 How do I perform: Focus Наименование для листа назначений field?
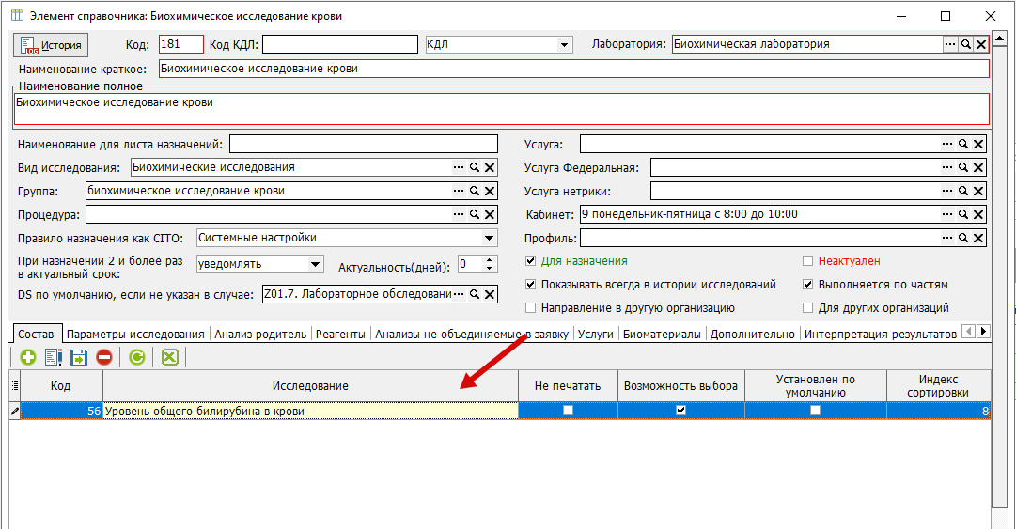tap(364, 144)
